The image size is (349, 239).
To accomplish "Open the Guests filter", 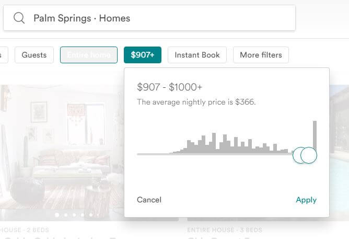I will click(34, 55).
